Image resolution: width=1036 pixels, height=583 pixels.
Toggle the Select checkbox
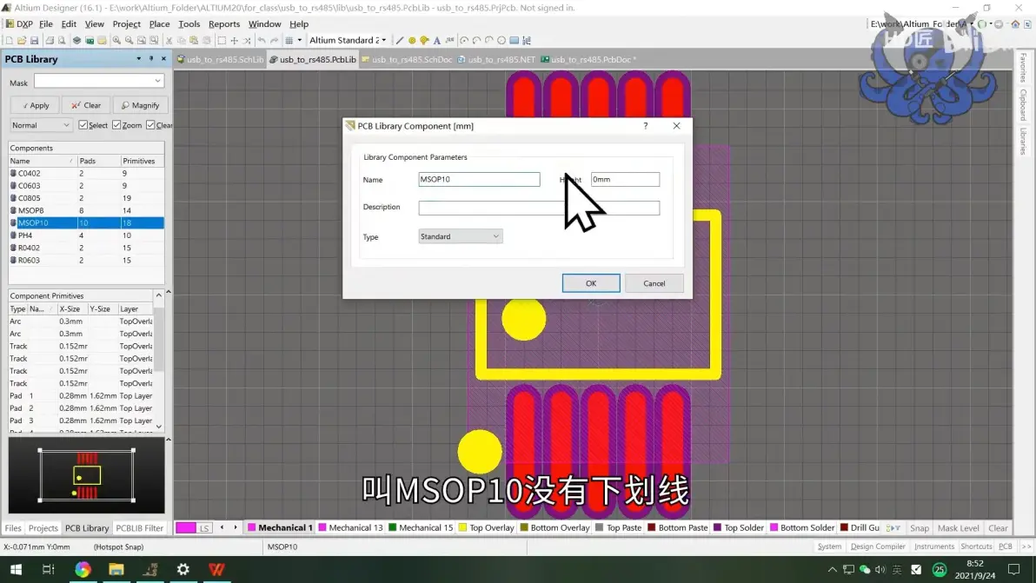pyautogui.click(x=83, y=125)
